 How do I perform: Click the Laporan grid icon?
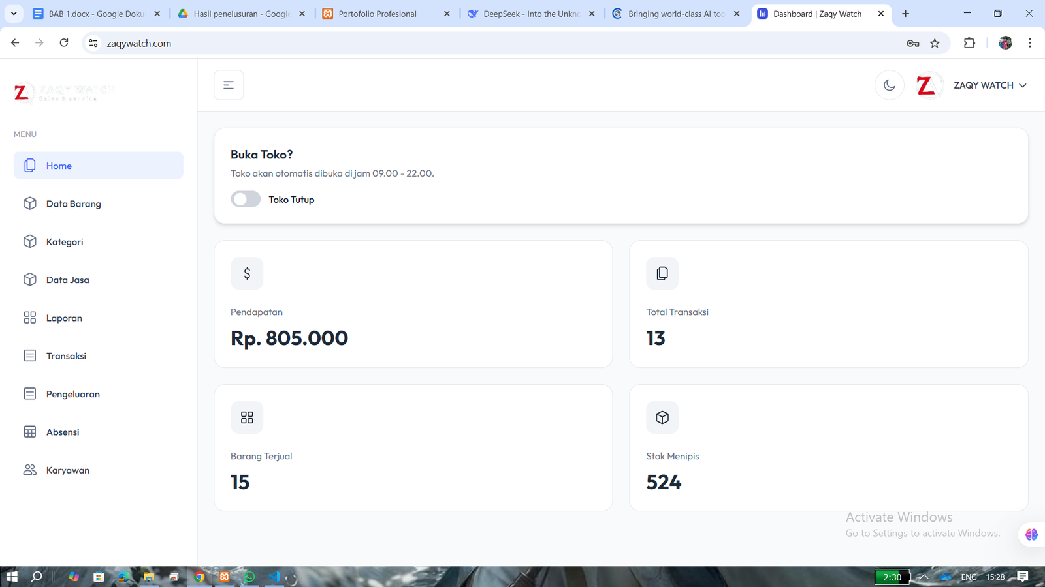(x=30, y=318)
